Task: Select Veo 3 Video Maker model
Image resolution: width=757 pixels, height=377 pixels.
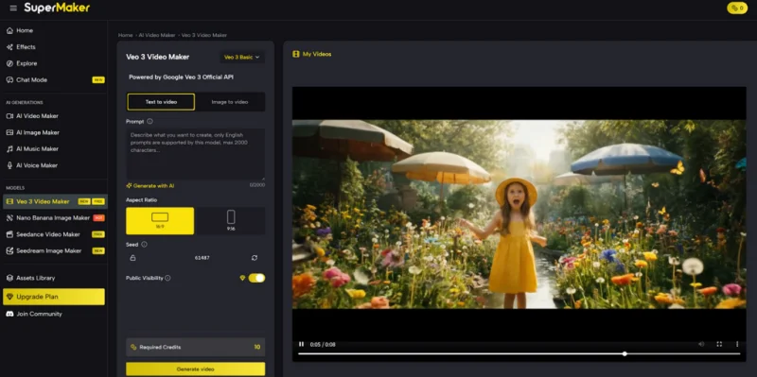Action: point(55,201)
